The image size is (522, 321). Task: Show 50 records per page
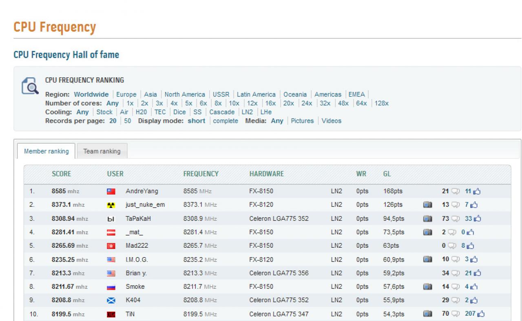(x=128, y=121)
